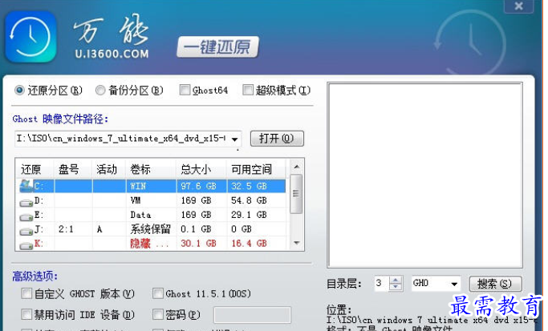Click the J: drive icon

[x=26, y=231]
